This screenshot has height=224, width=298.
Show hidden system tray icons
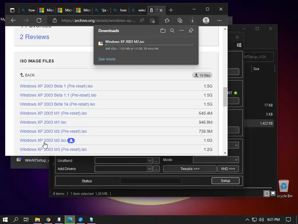coord(247,220)
